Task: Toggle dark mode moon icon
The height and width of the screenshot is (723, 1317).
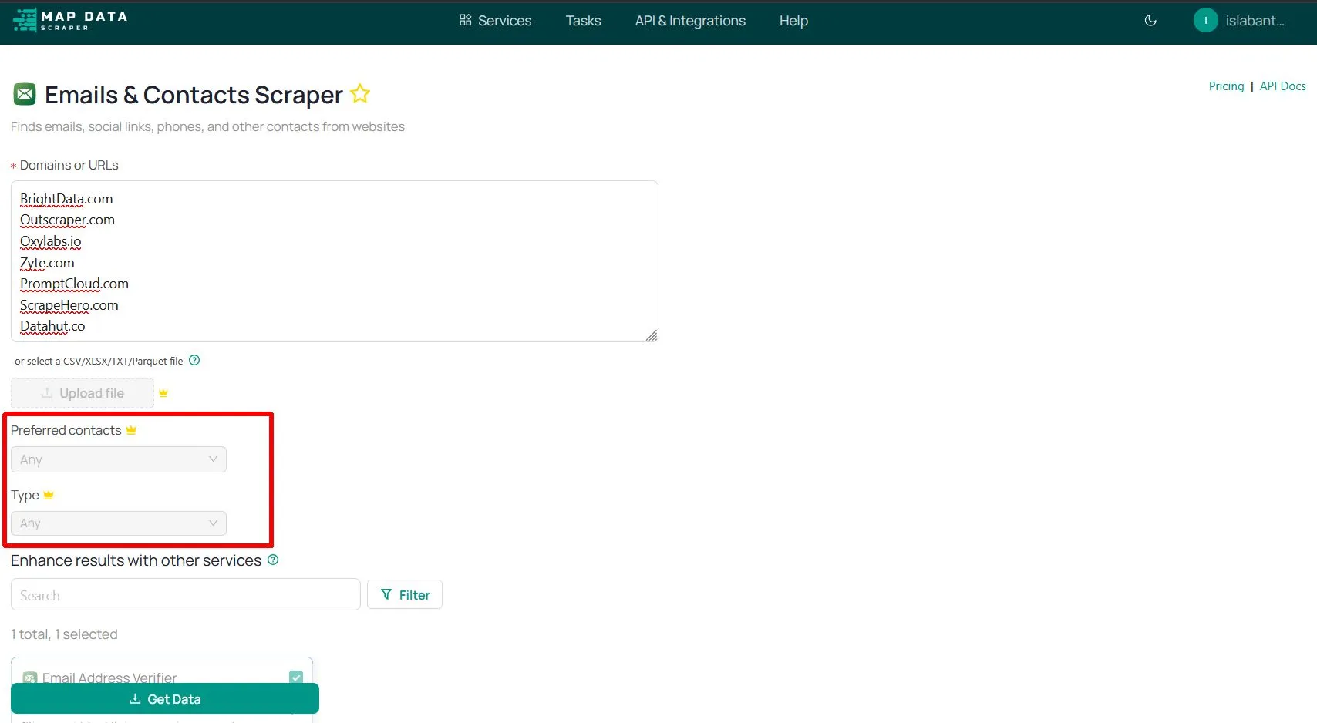Action: (1150, 21)
